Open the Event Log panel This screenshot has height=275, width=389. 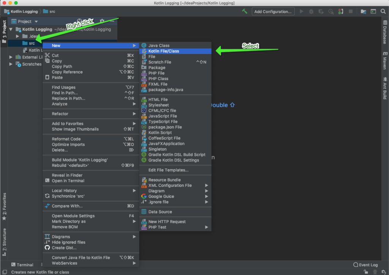click(365, 265)
